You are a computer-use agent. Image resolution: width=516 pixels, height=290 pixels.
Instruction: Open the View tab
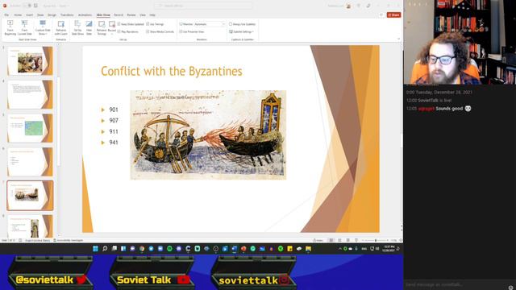point(143,15)
